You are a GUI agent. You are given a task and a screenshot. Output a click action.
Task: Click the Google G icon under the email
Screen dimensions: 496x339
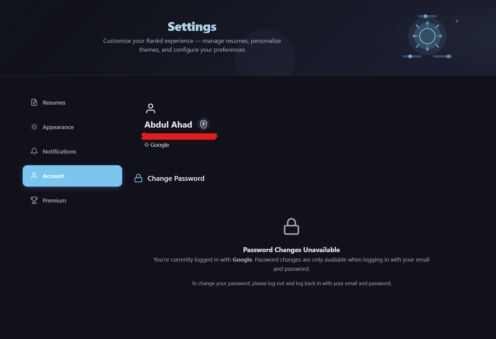(x=146, y=145)
